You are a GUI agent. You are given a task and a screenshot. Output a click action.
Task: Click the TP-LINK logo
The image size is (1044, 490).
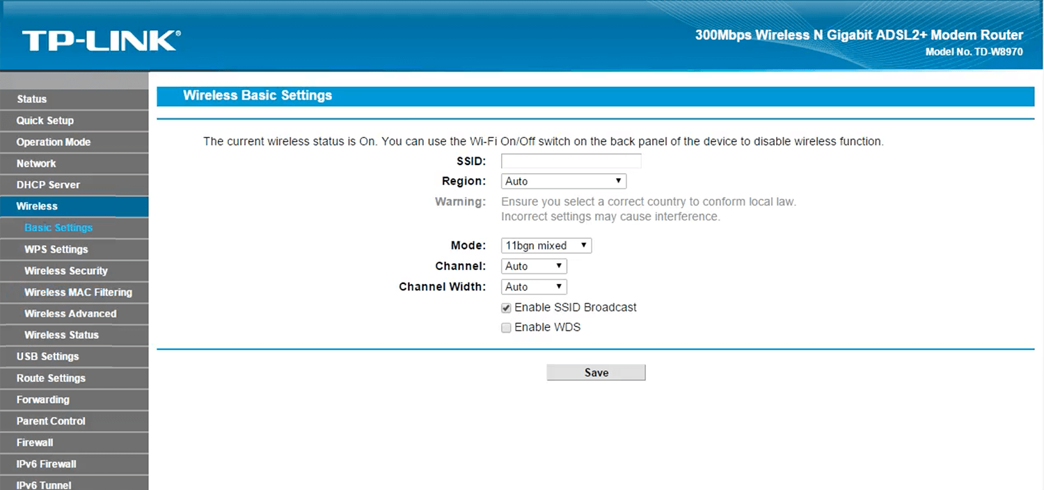pyautogui.click(x=101, y=40)
